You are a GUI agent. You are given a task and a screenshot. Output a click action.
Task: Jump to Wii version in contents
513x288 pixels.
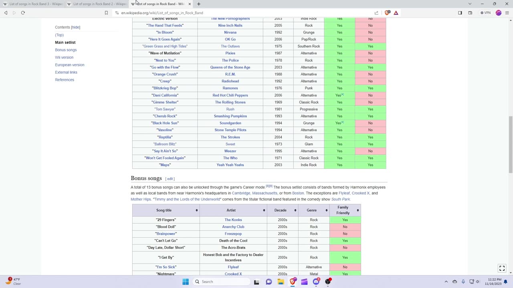tap(64, 57)
